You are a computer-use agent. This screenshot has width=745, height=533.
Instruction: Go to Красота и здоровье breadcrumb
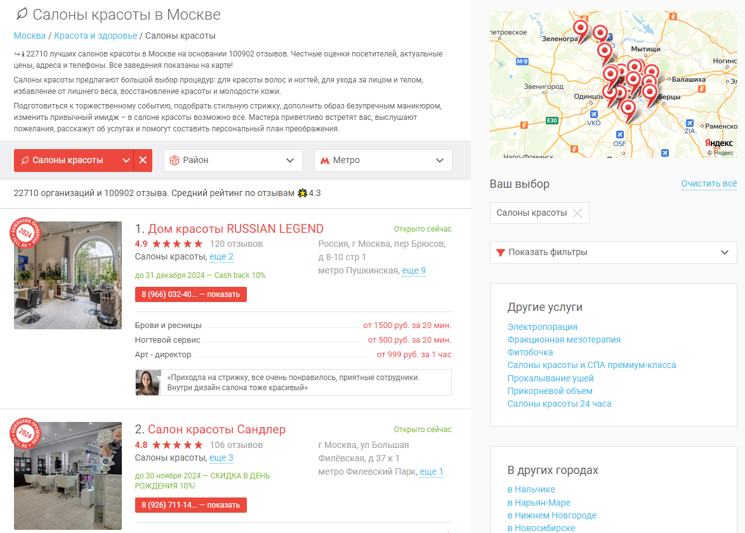[x=95, y=36]
